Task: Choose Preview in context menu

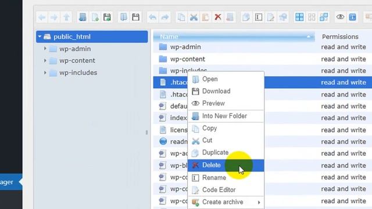Action: click(226, 103)
